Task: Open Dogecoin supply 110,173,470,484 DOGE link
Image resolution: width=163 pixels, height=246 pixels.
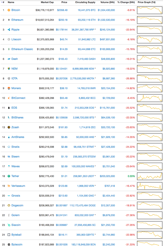Action: [83, 205]
